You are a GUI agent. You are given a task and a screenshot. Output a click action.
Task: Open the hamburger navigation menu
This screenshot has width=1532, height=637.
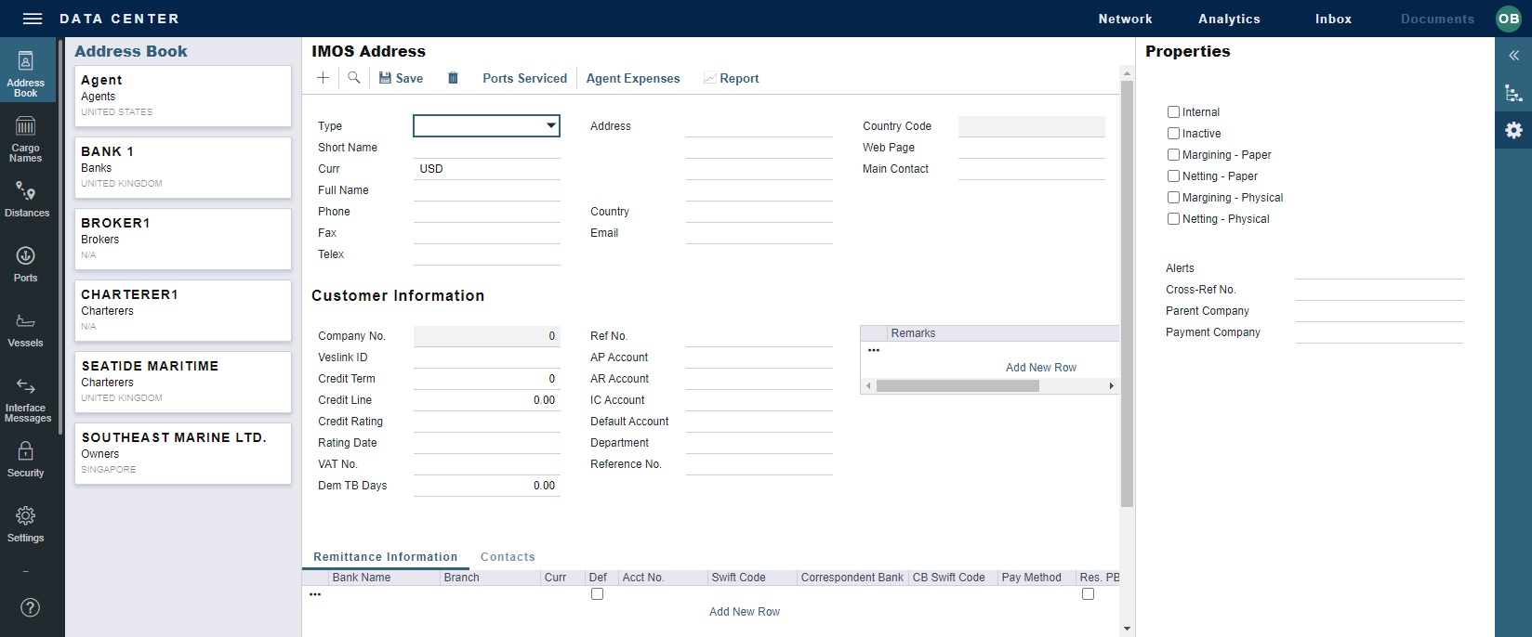(33, 19)
